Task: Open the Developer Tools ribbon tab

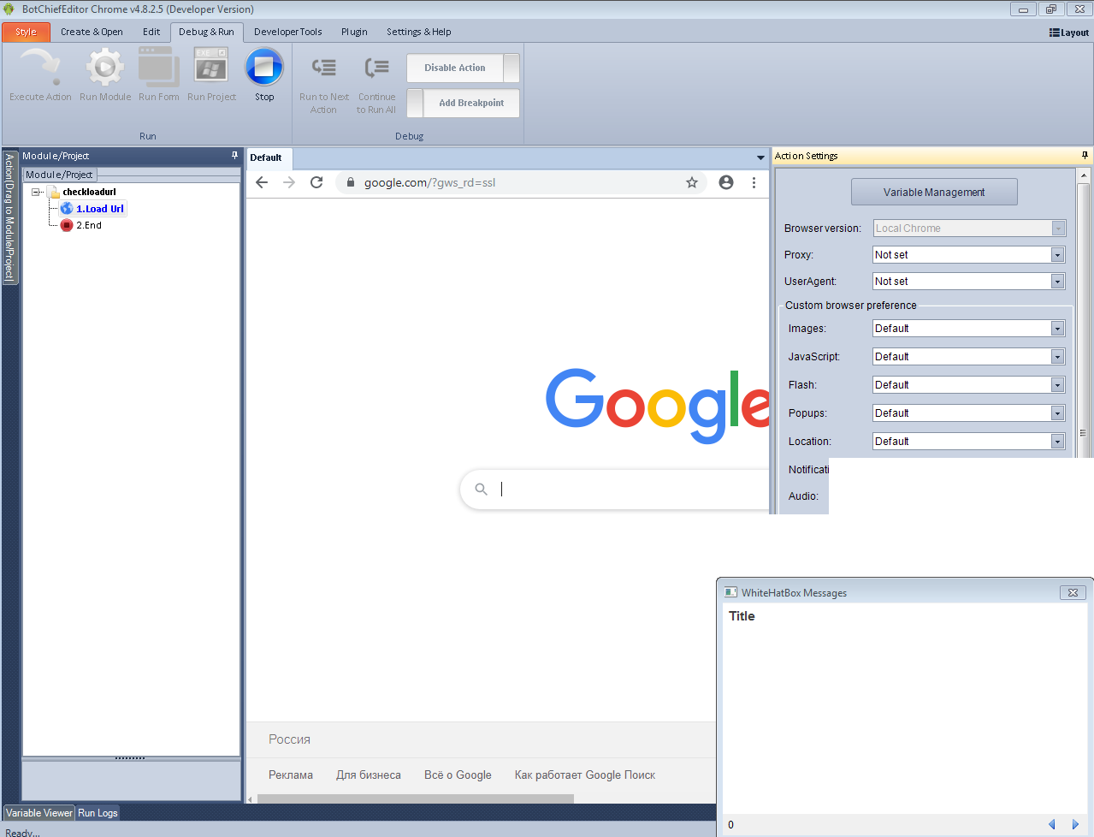Action: point(287,32)
